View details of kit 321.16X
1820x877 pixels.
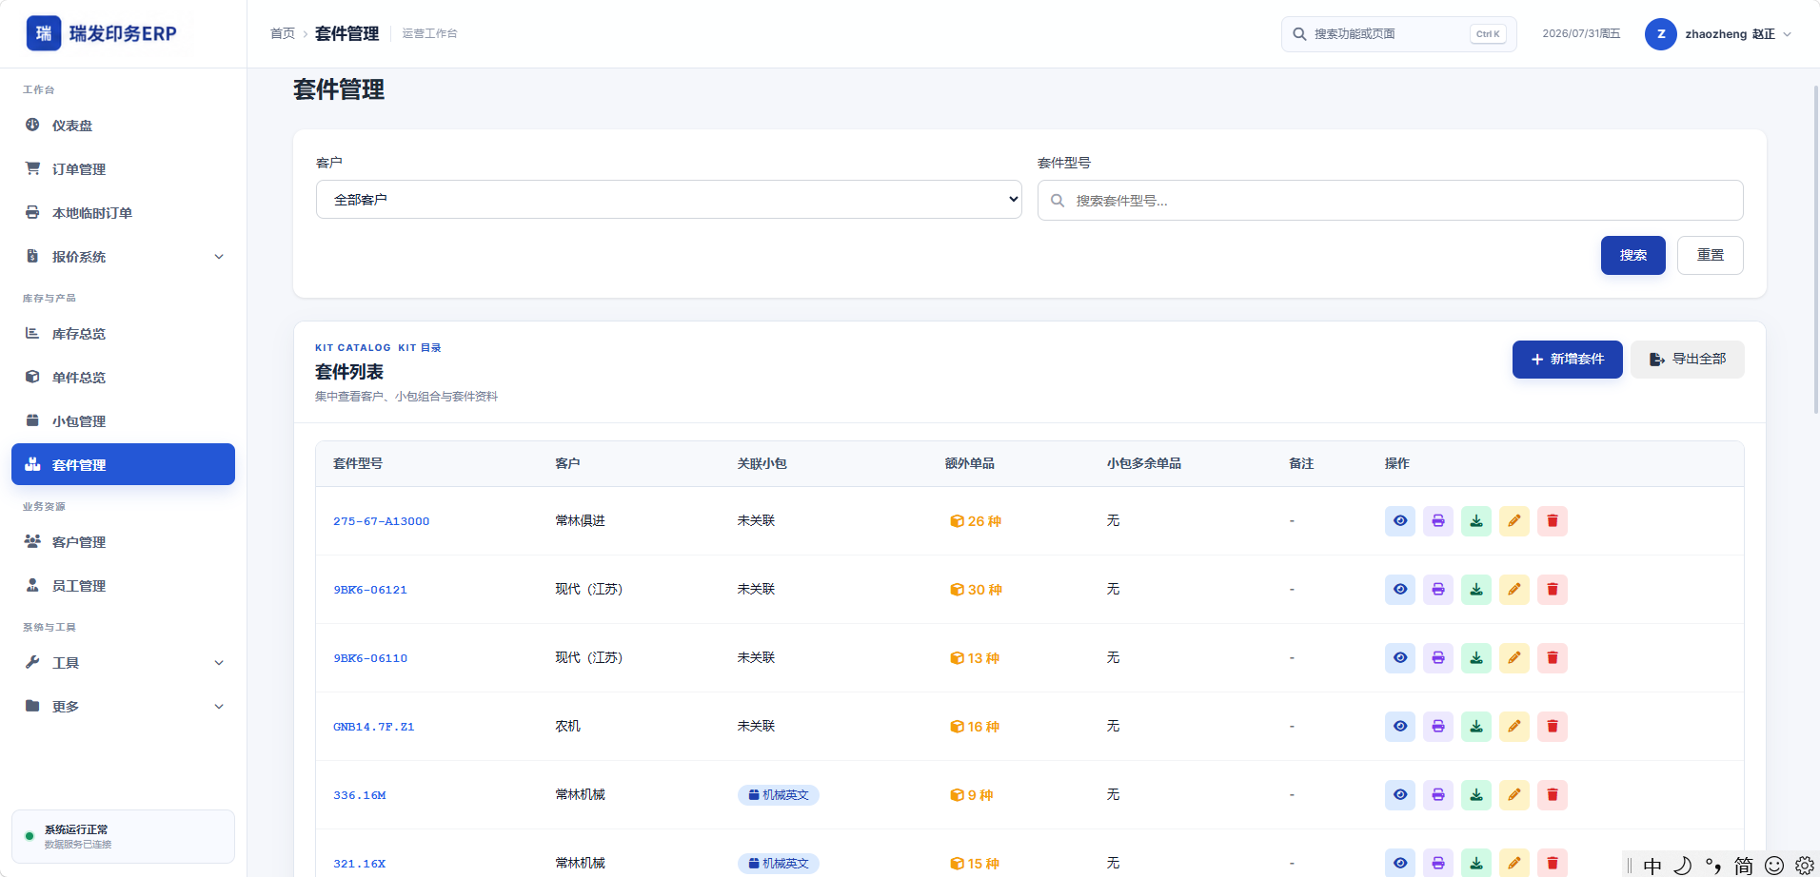(1400, 863)
